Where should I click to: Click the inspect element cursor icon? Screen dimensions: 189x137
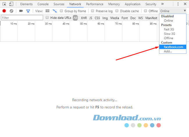pyautogui.click(x=4, y=4)
